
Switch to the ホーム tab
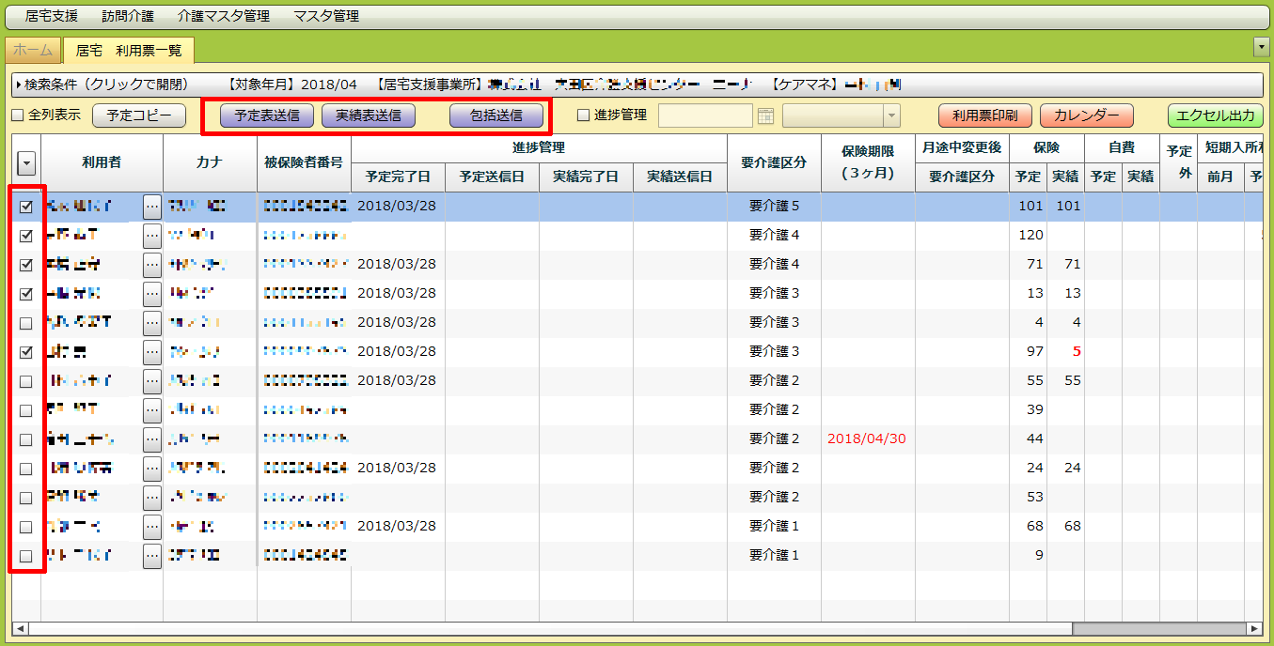[33, 51]
